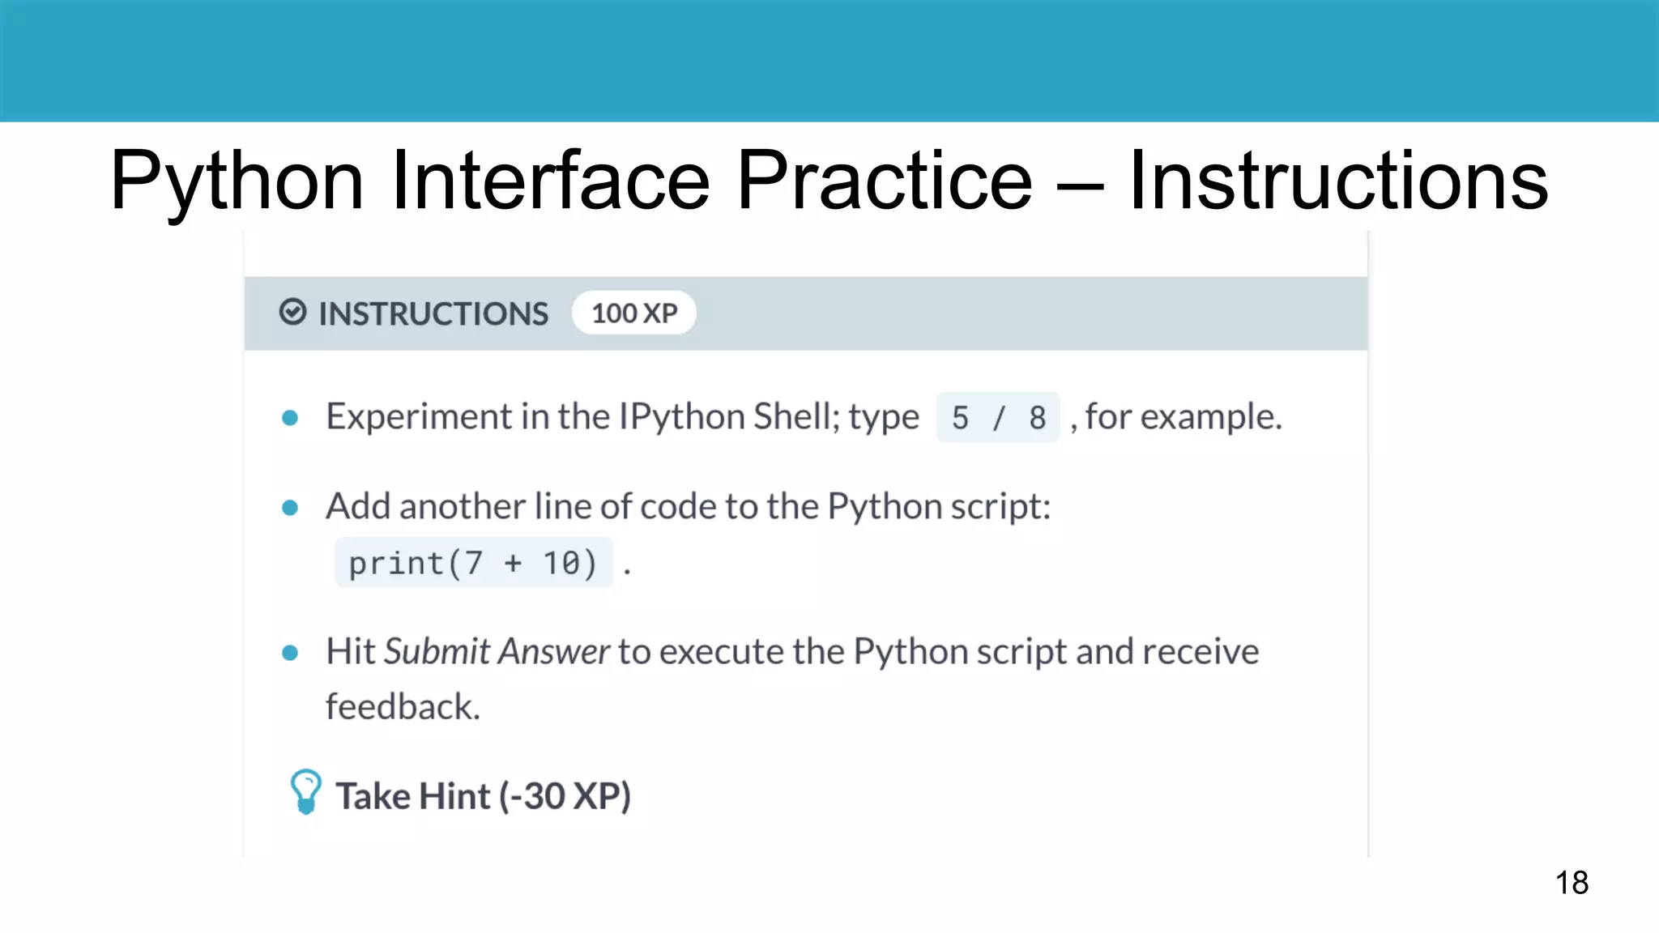Image resolution: width=1659 pixels, height=933 pixels.
Task: Click the gray Instructions header bar
Action: (1029, 314)
